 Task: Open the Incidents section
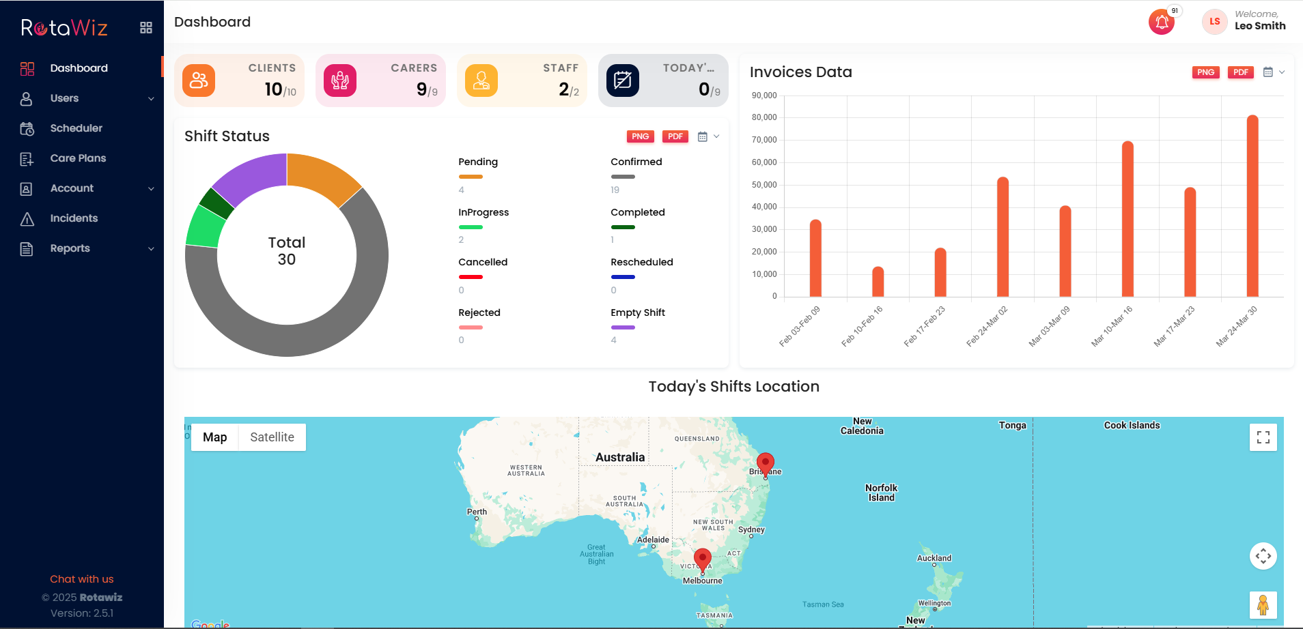pos(74,218)
